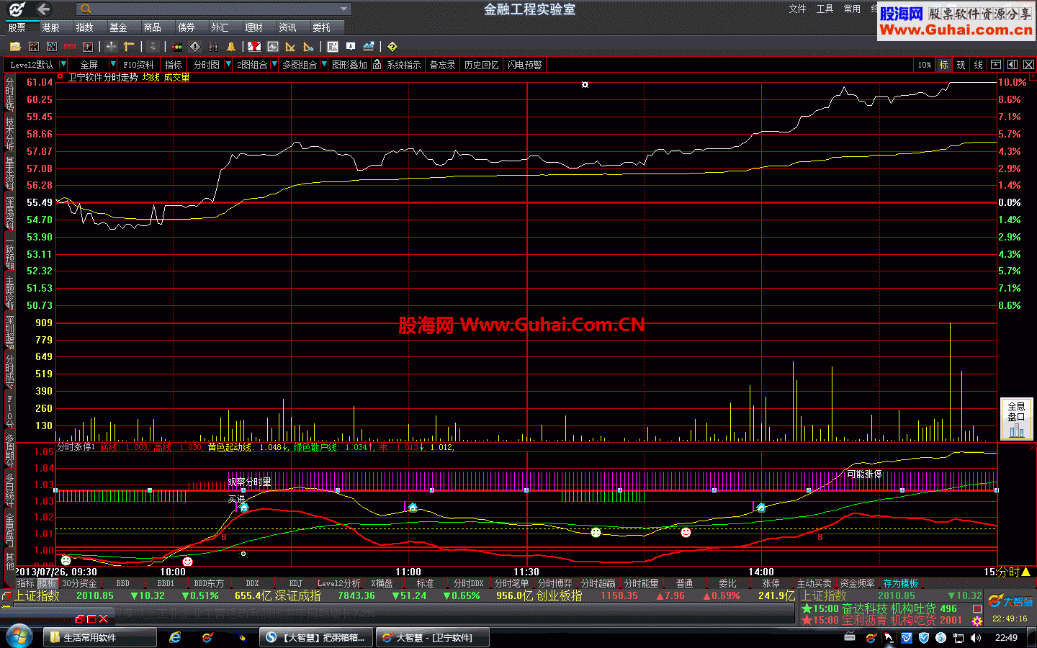Open the 生活常用软件 taskbar item

coord(100,638)
